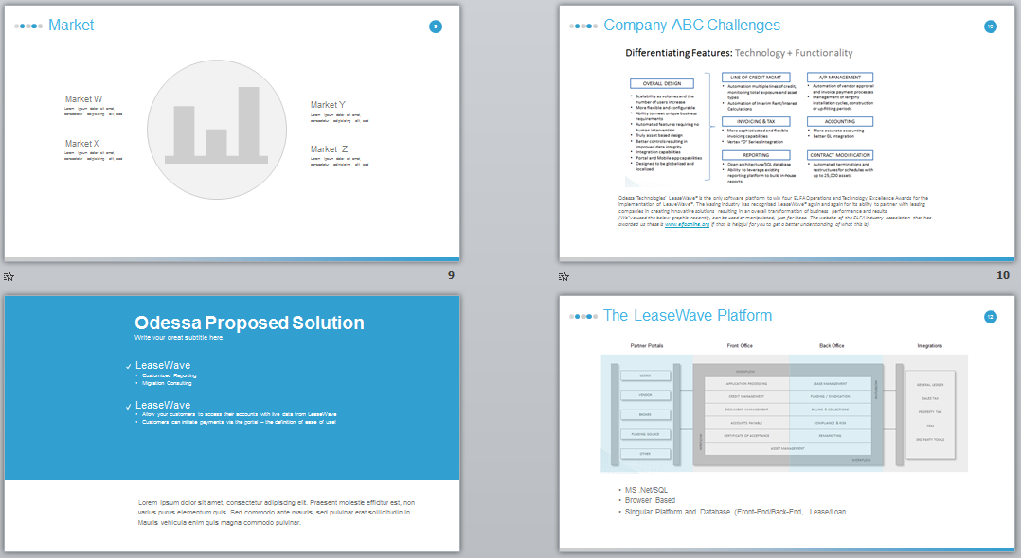Click the transition star icon under slide 10
The height and width of the screenshot is (558, 1021).
(564, 276)
